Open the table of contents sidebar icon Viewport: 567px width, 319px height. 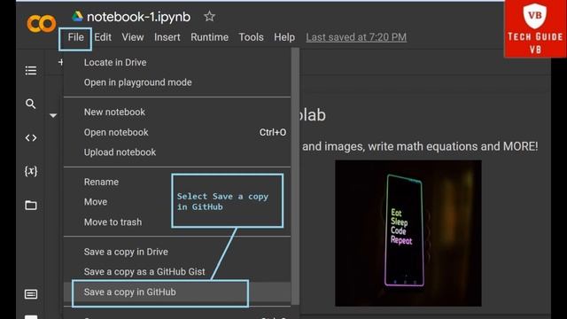31,71
